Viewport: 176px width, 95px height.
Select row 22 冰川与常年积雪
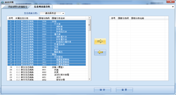click(x=47, y=75)
